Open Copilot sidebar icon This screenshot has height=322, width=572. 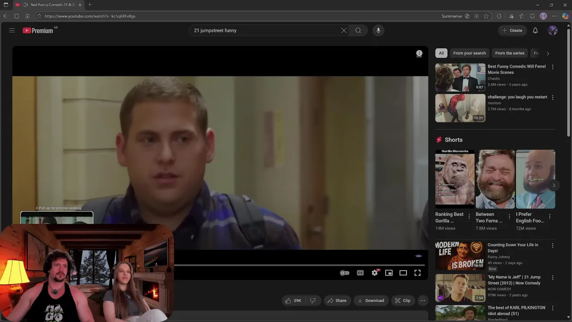565,16
